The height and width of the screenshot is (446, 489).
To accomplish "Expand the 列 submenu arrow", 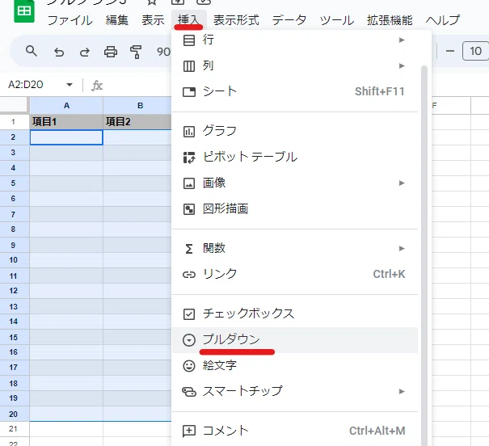I will [x=402, y=65].
